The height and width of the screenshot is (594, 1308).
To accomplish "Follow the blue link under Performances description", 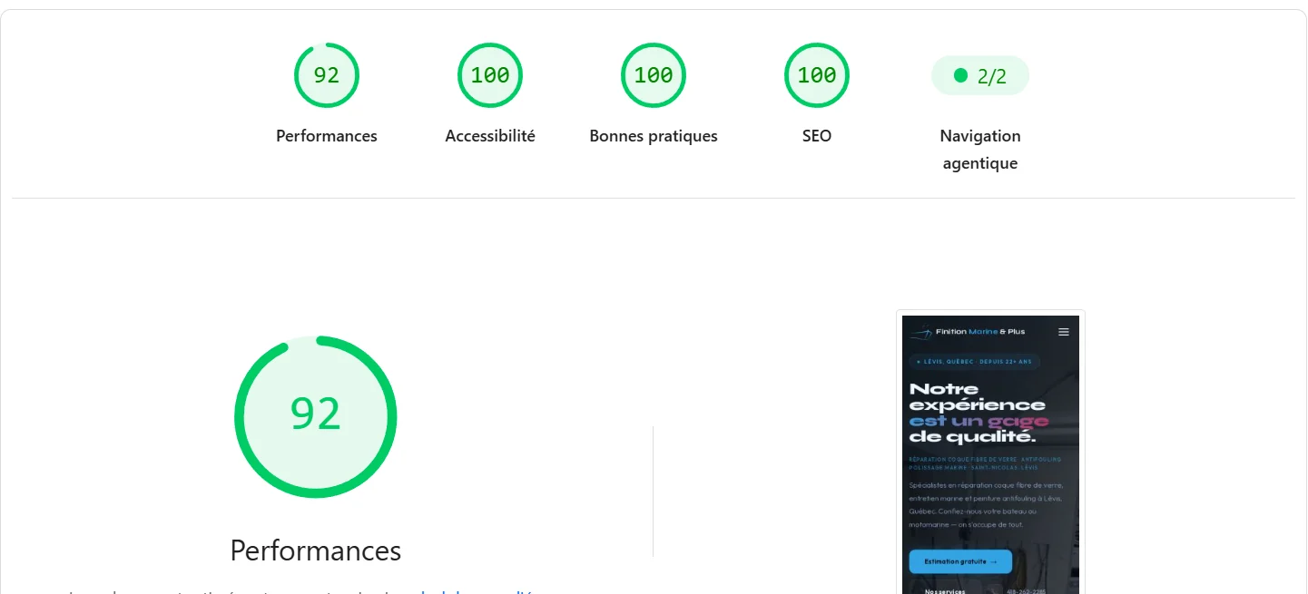I will 477,590.
